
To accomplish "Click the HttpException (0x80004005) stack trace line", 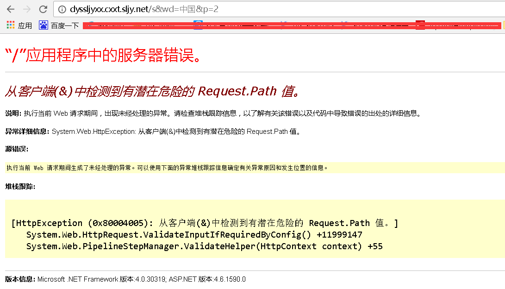I will 204,223.
